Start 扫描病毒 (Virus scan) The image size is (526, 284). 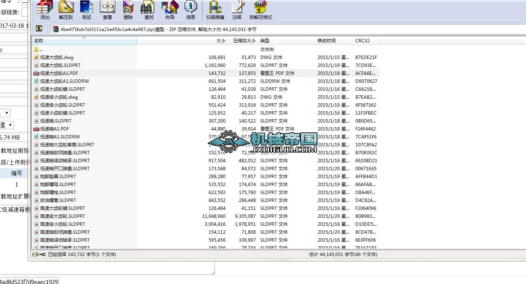(x=215, y=10)
